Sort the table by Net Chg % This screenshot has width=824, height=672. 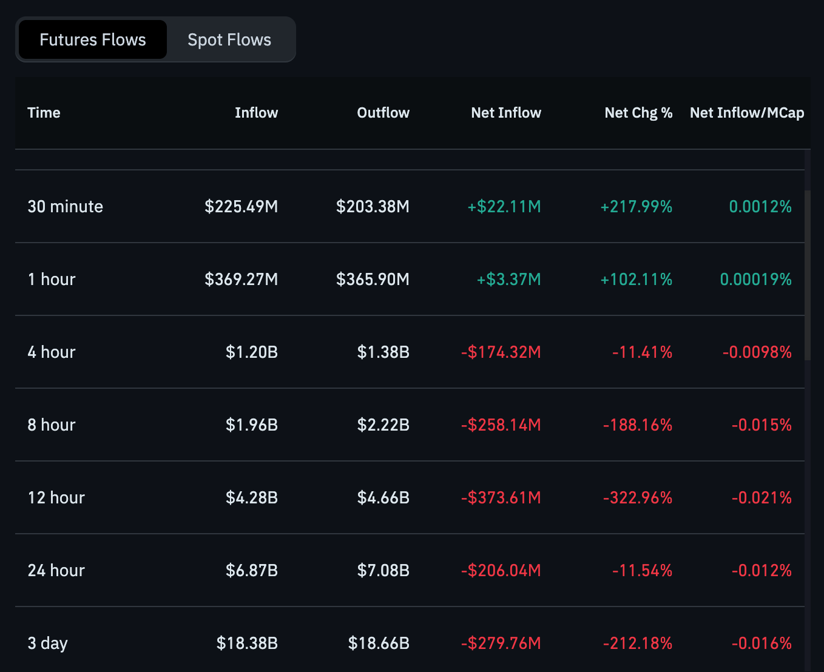coord(638,113)
